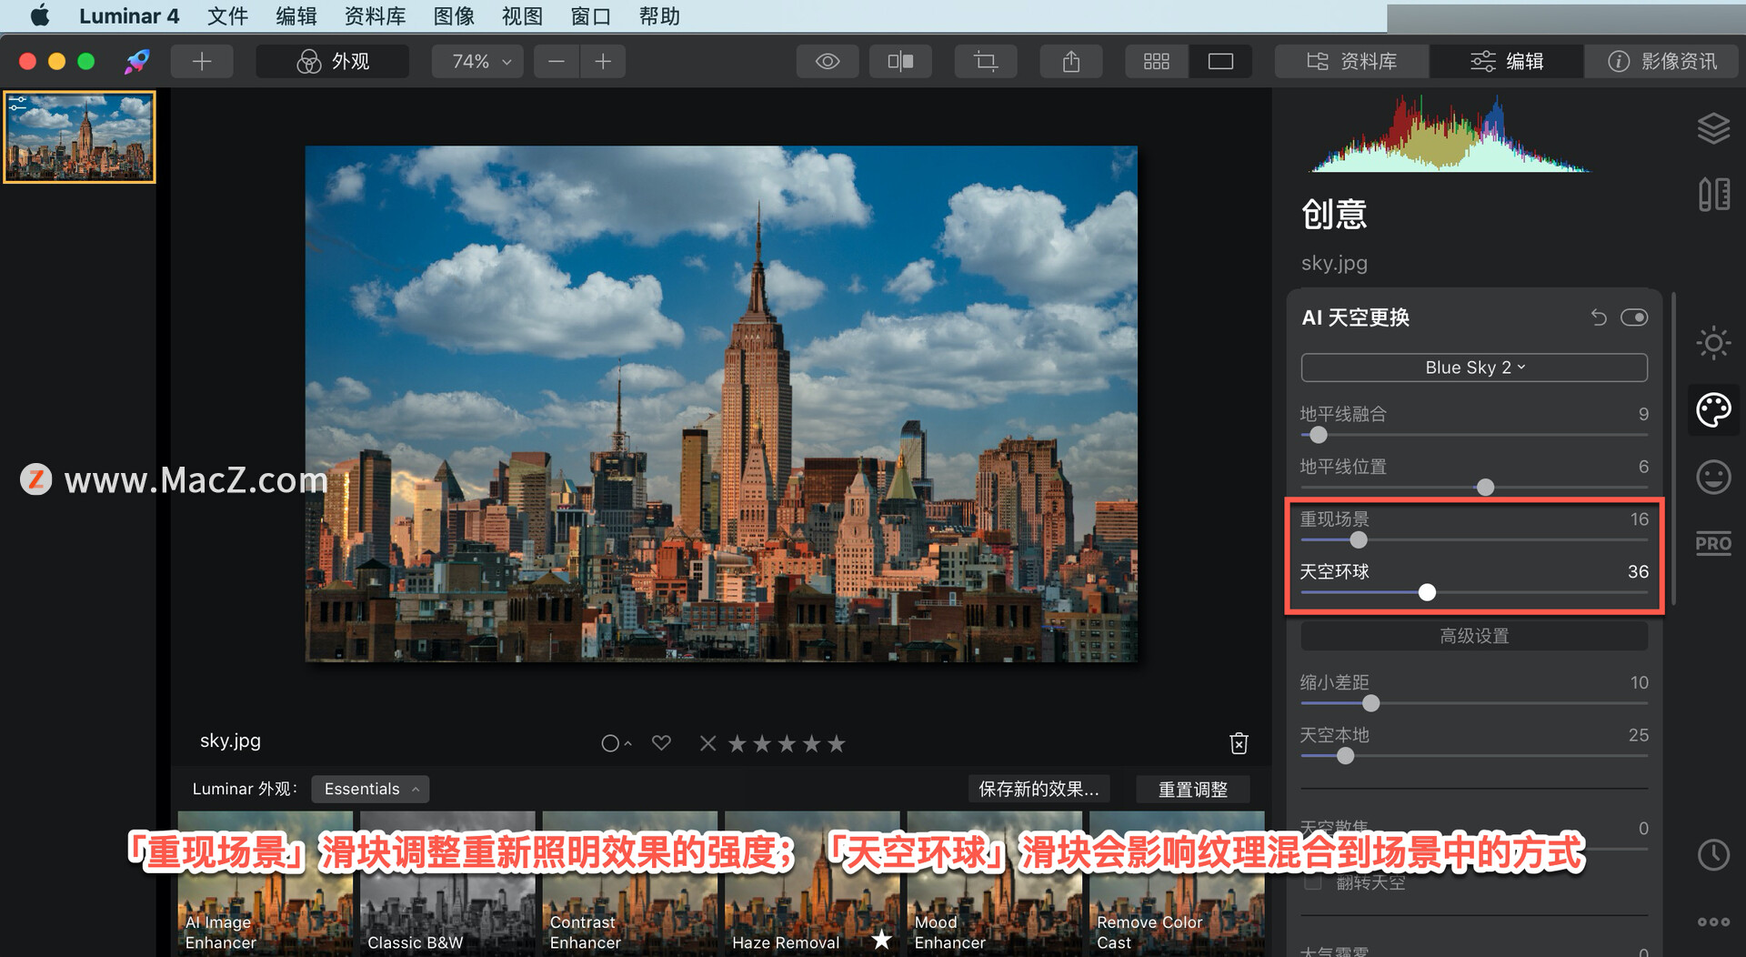The height and width of the screenshot is (957, 1746).
Task: Delete the image with trash icon
Action: click(1239, 743)
